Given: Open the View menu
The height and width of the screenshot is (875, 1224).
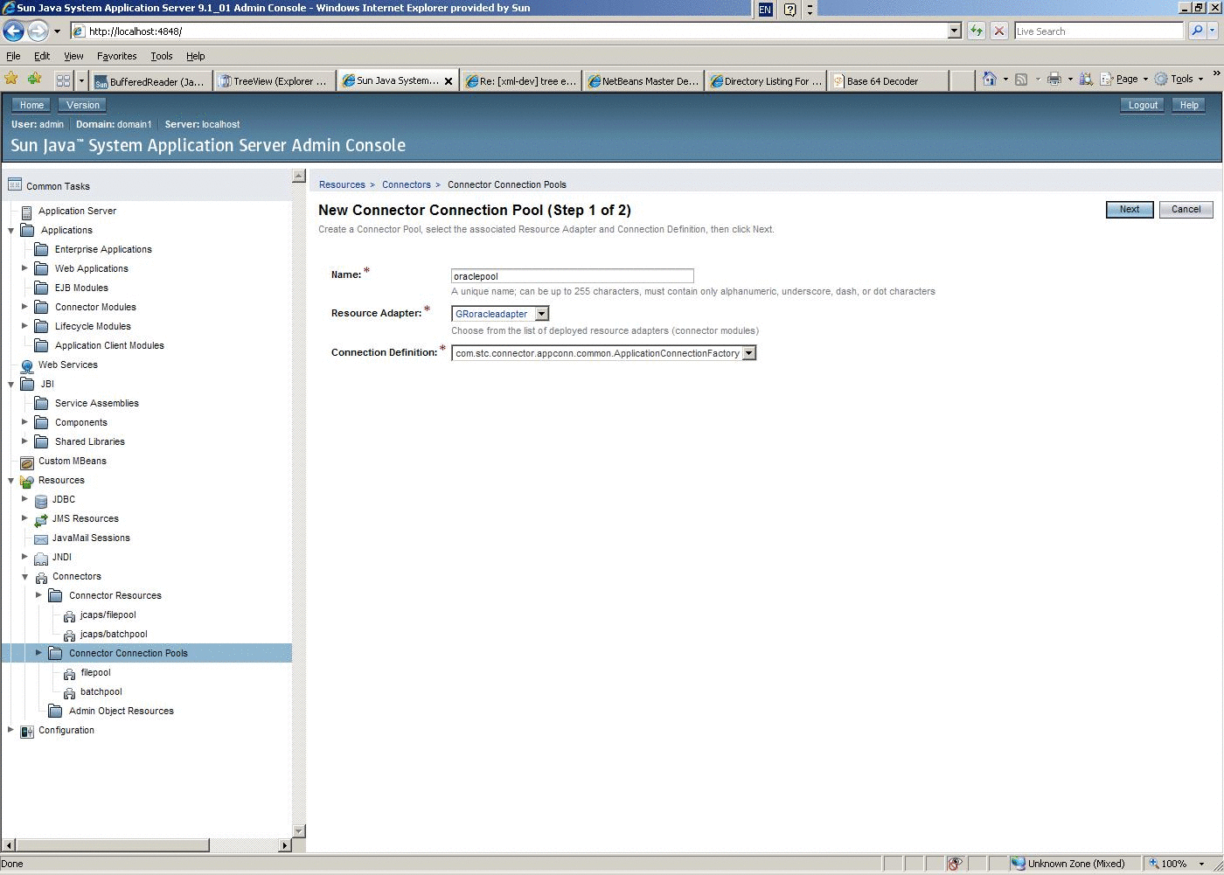Looking at the screenshot, I should (x=73, y=56).
